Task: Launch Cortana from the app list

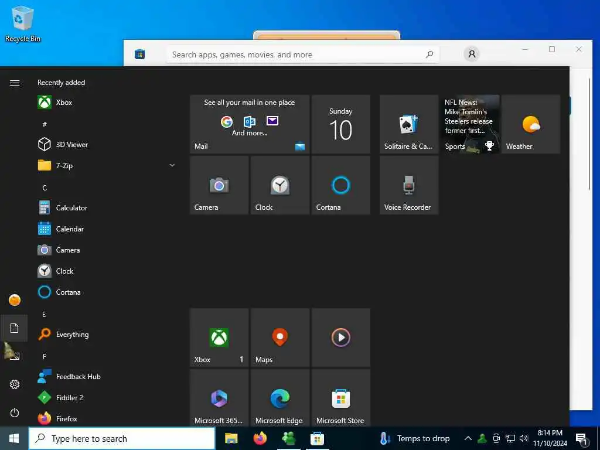Action: coord(107,292)
